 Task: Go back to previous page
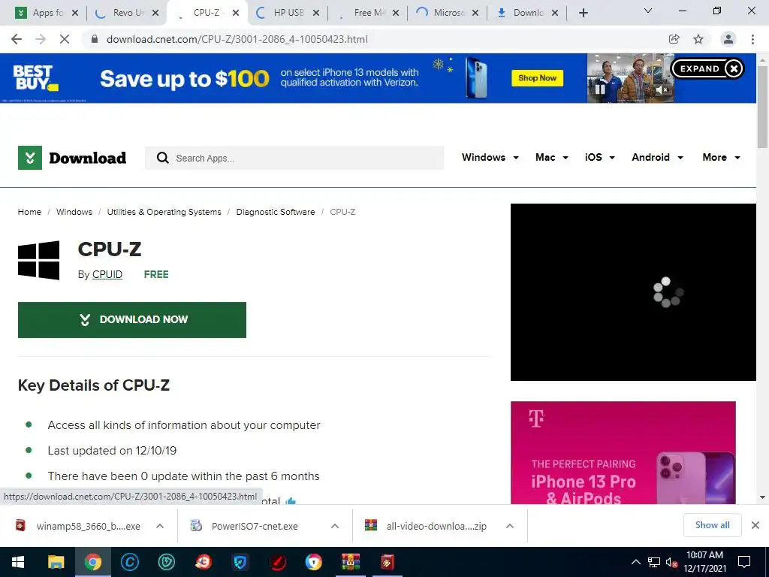(17, 39)
